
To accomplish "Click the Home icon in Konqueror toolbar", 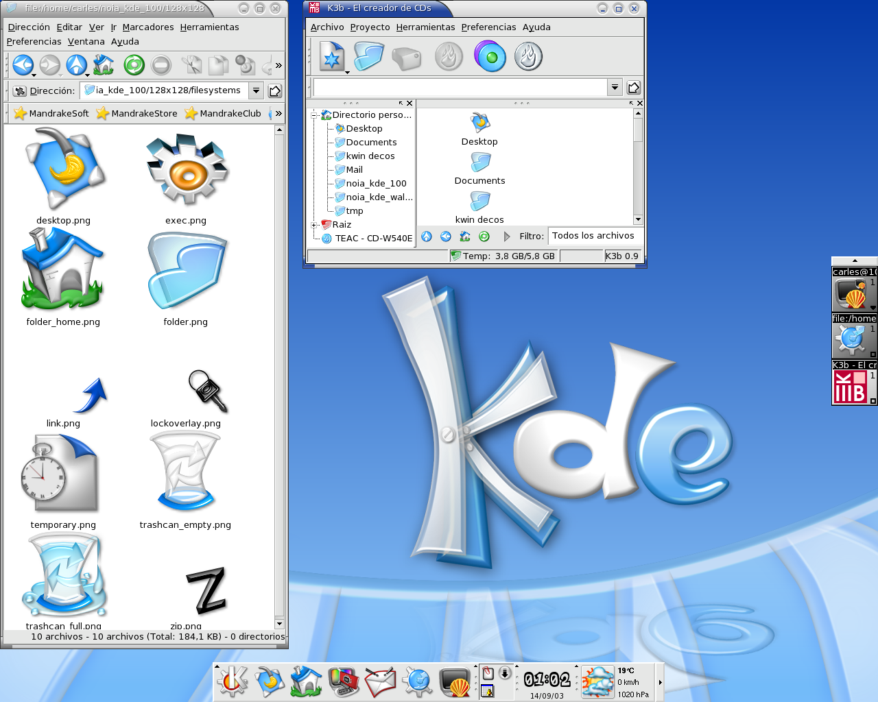I will 104,65.
